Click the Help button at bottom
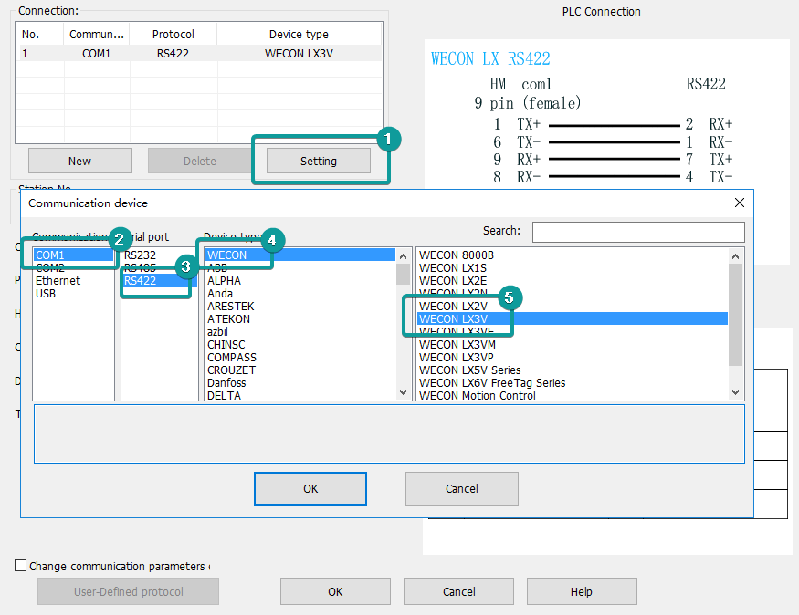The image size is (799, 615). pyautogui.click(x=581, y=591)
